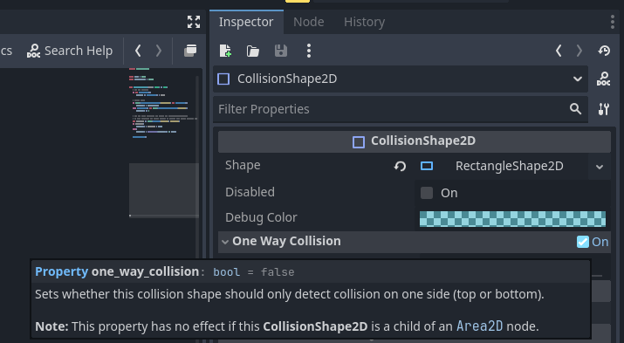Go to next script history arrow
The height and width of the screenshot is (343, 624).
[158, 51]
